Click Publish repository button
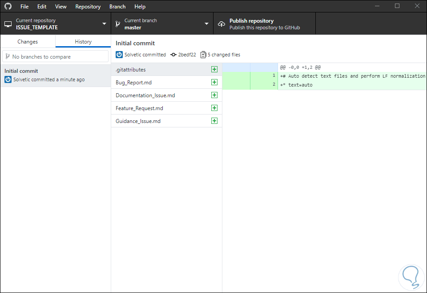Screen dimensions: 427x293 click(x=264, y=24)
